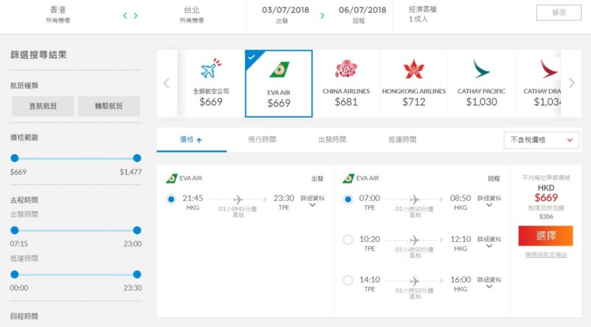Click the $1,477 maximum price slider handle
This screenshot has height=327, width=591.
click(137, 158)
